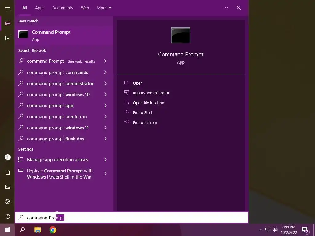Switch to the Apps tab
The height and width of the screenshot is (236, 315).
point(40,8)
